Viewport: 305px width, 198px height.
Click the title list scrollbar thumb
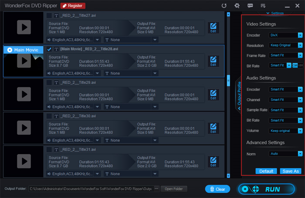click(x=228, y=81)
